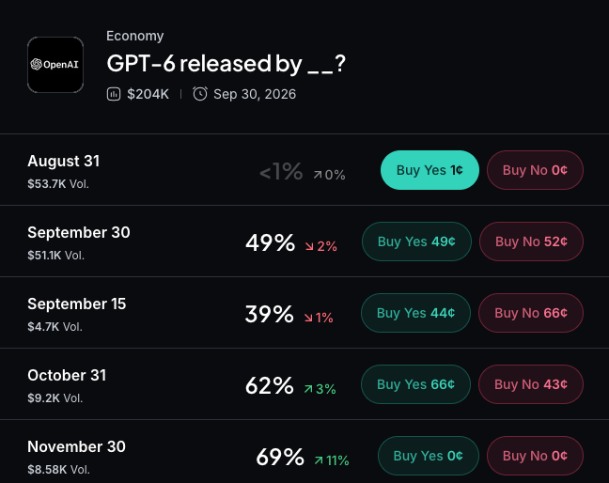Open the Economy category link
Image resolution: width=609 pixels, height=483 pixels.
pyautogui.click(x=134, y=36)
